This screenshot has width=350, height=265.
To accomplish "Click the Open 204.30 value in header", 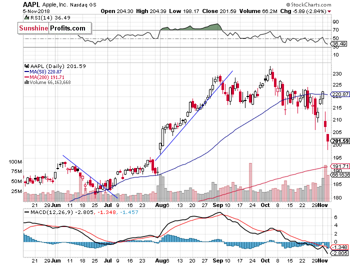I will coord(117,11).
